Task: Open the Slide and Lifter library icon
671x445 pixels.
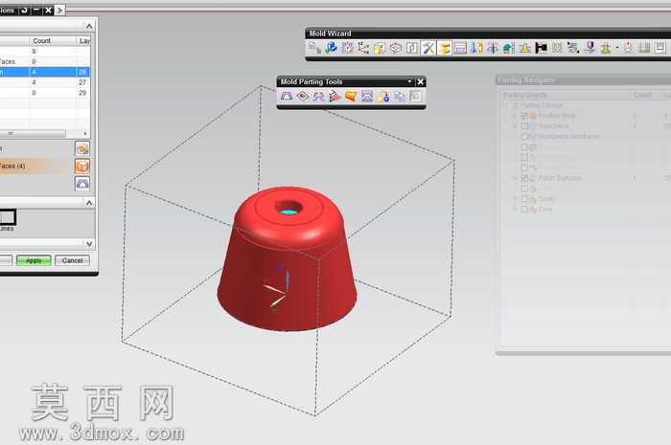Action: [x=509, y=48]
